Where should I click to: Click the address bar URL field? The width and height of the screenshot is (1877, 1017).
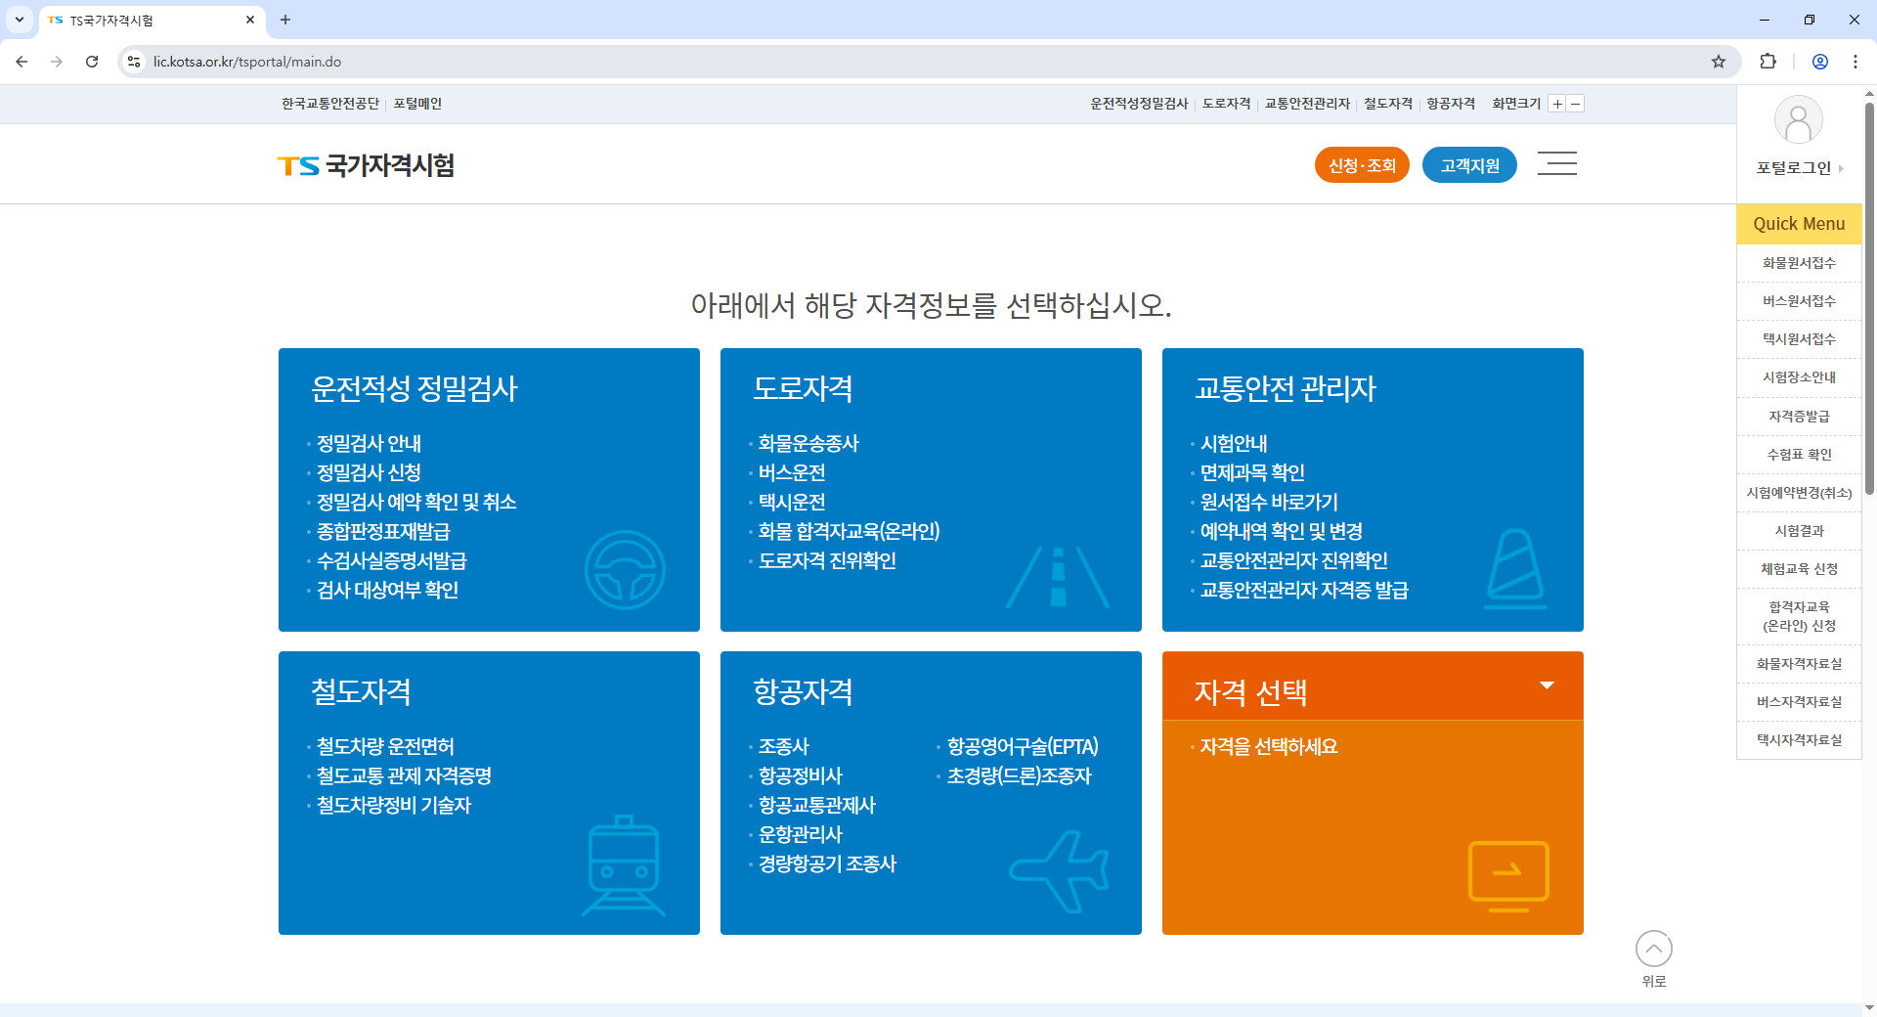point(929,62)
